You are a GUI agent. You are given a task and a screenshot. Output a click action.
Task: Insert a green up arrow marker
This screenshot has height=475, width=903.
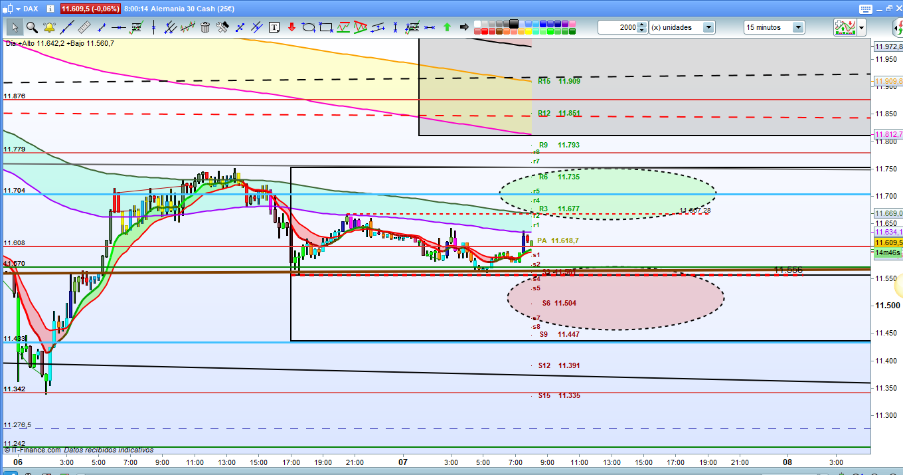point(447,27)
